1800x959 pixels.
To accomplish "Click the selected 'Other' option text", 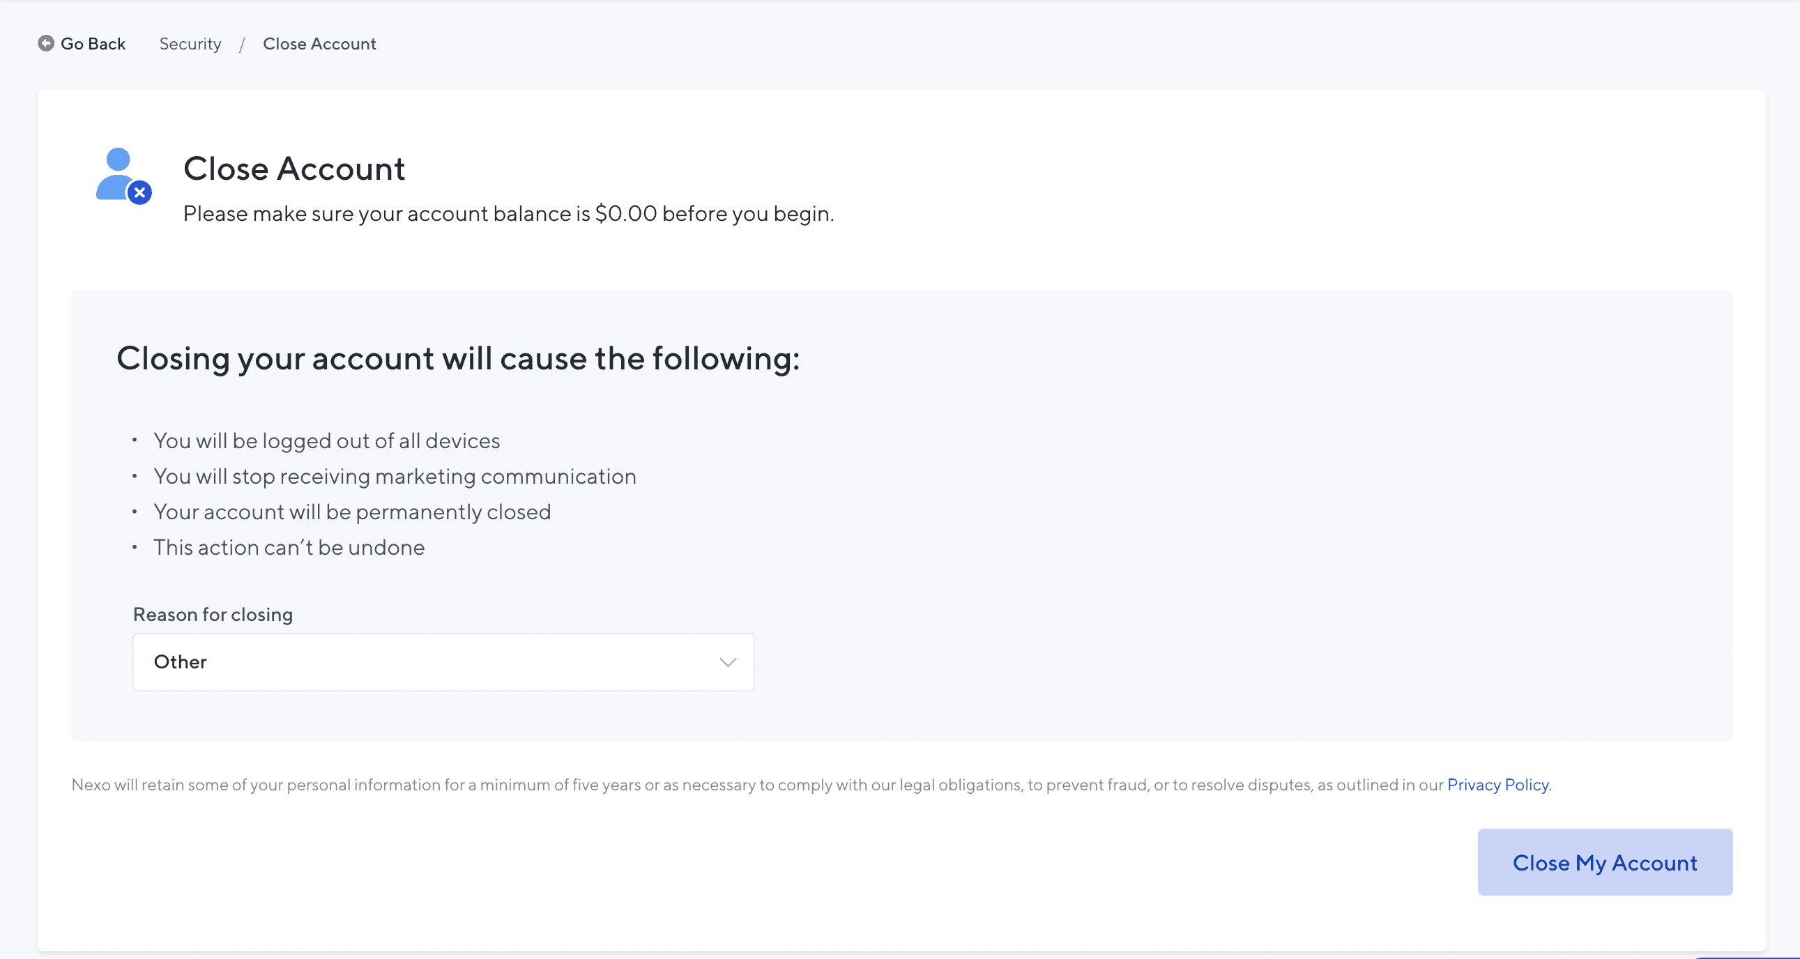I will click(x=181, y=662).
